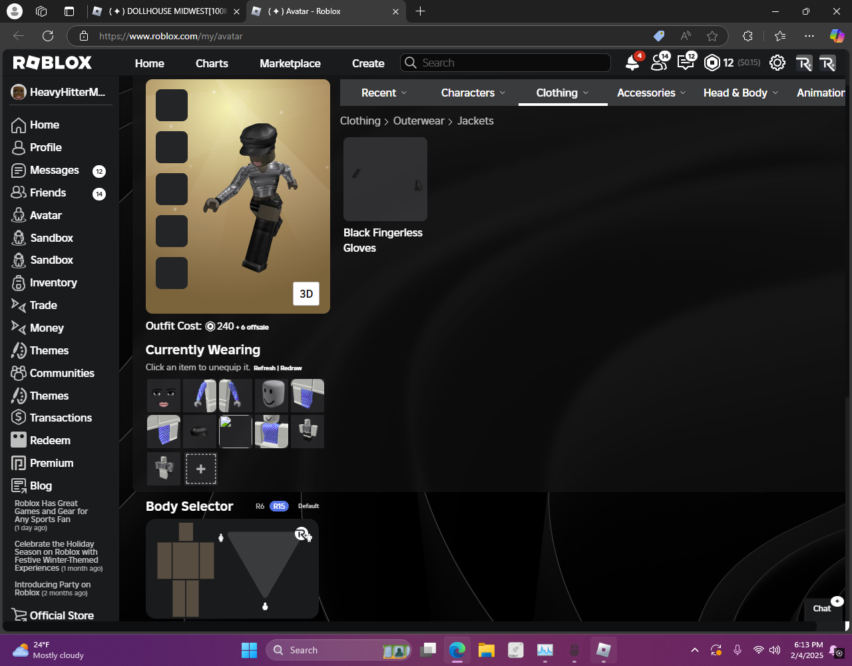Select the R15 body type
The height and width of the screenshot is (666, 852).
279,506
